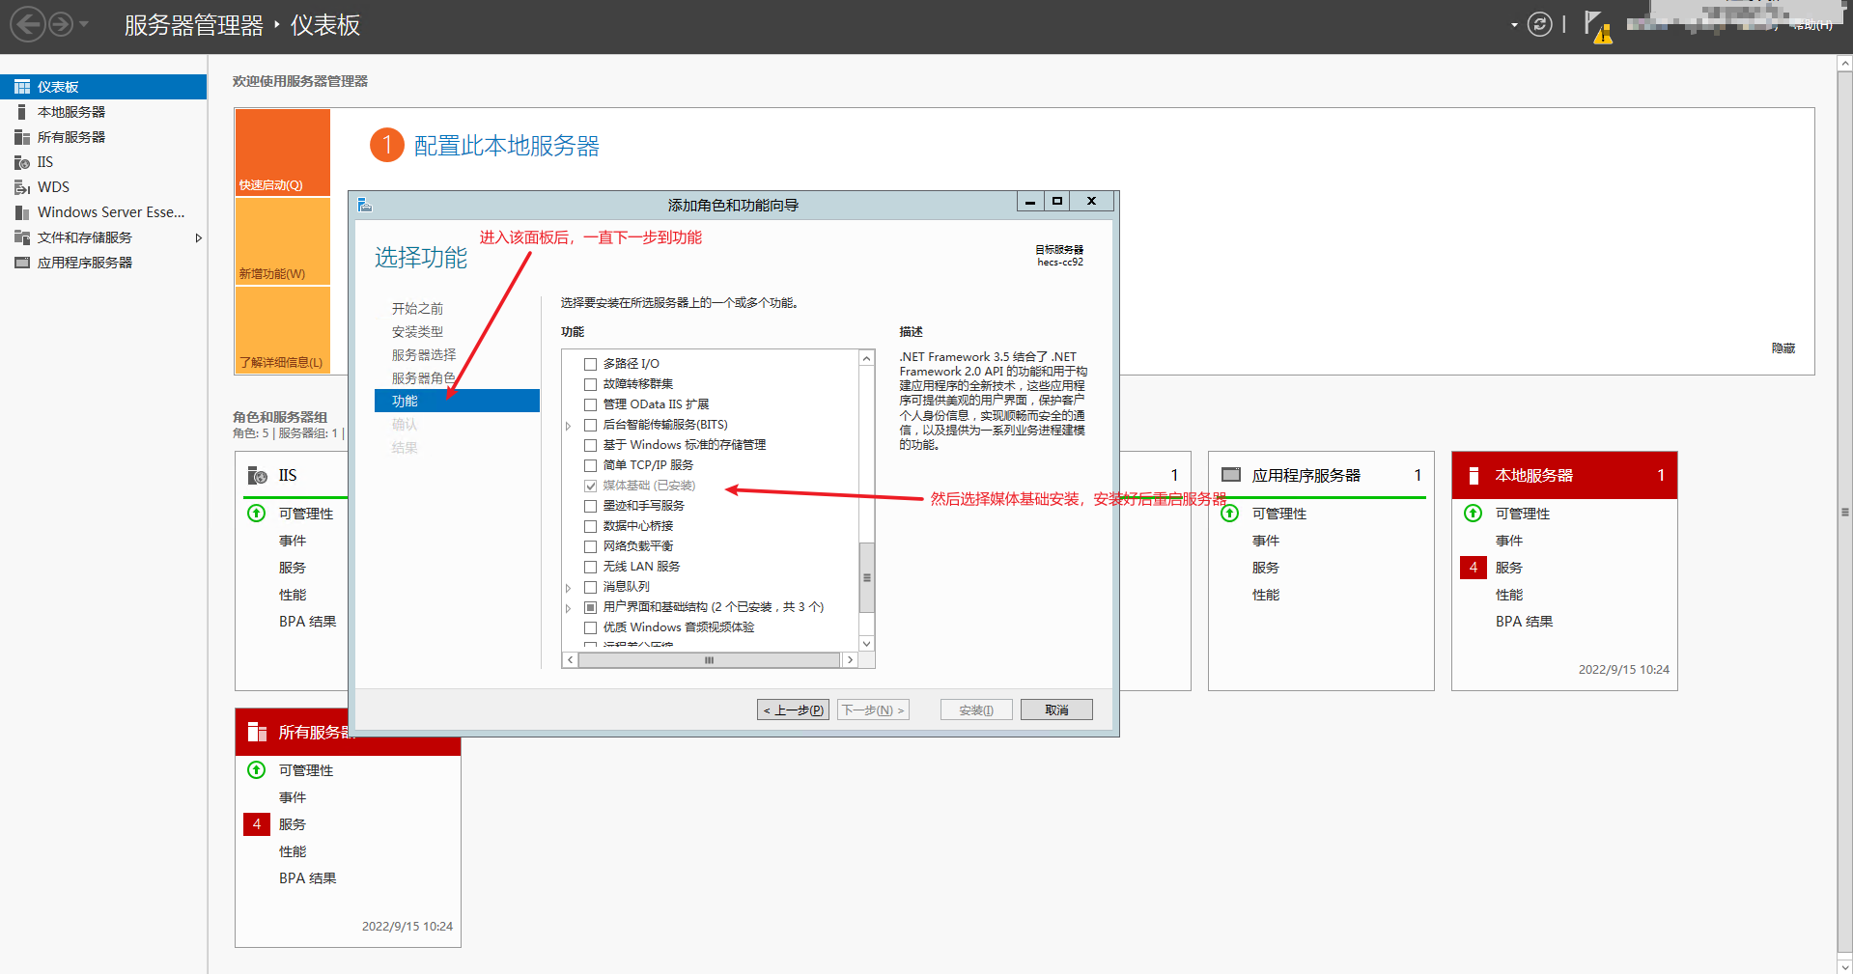Open the notifications flag with warning
The height and width of the screenshot is (974, 1853).
coord(1598,26)
